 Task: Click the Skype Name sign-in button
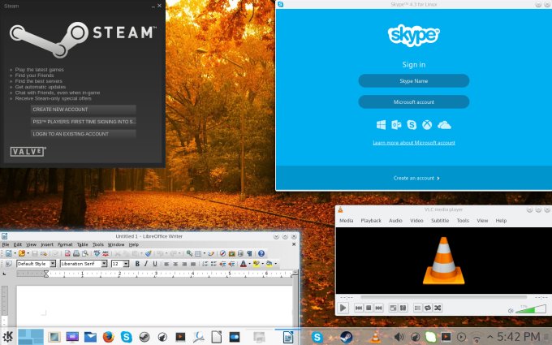pyautogui.click(x=413, y=81)
